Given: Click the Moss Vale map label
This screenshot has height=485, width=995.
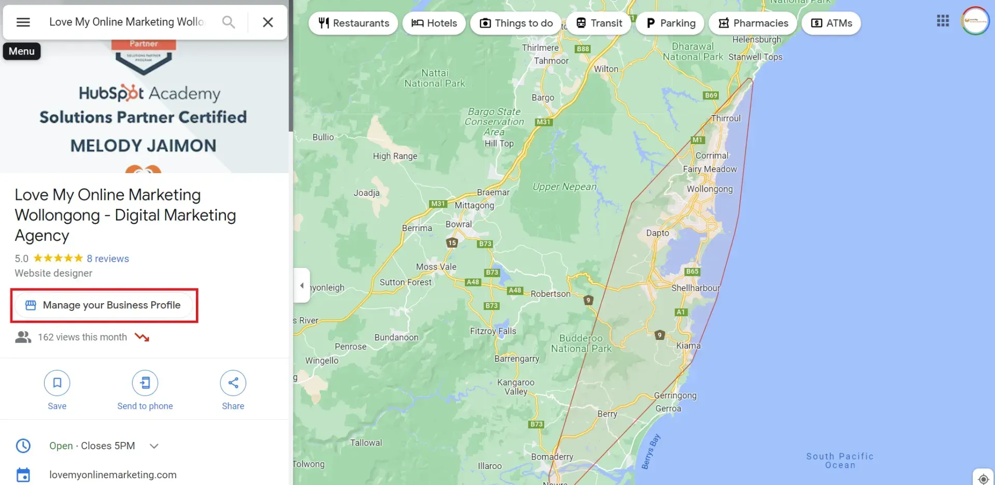Looking at the screenshot, I should pyautogui.click(x=436, y=267).
